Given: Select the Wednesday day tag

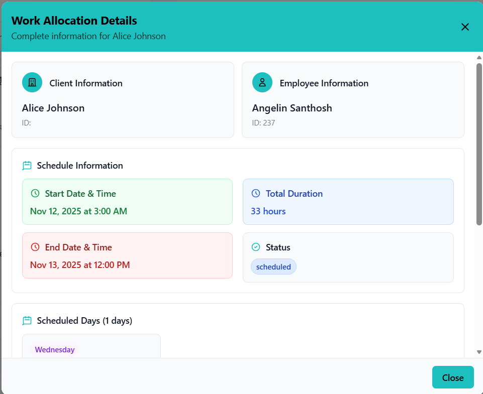Looking at the screenshot, I should pyautogui.click(x=55, y=350).
